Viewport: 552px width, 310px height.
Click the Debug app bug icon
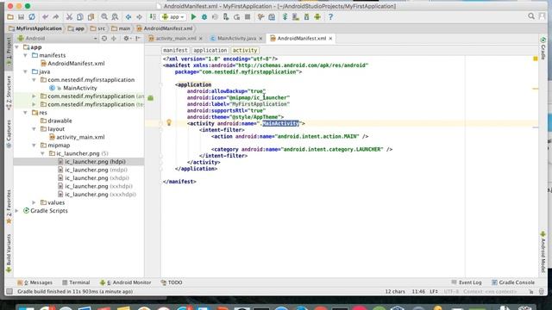[x=204, y=17]
